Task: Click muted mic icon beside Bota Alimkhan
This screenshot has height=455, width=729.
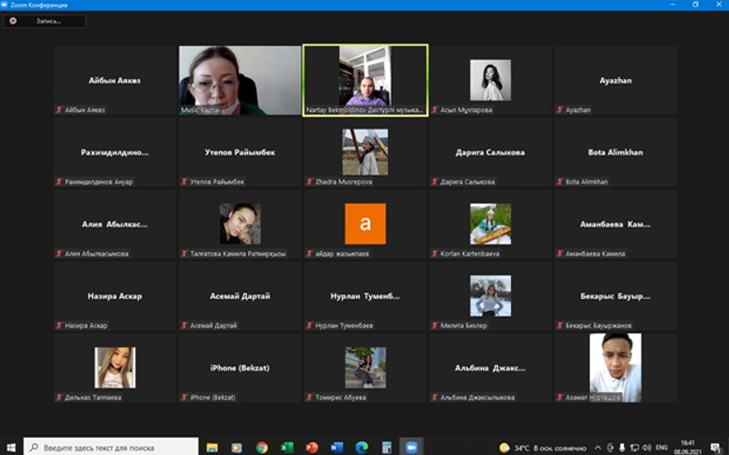Action: click(x=560, y=182)
